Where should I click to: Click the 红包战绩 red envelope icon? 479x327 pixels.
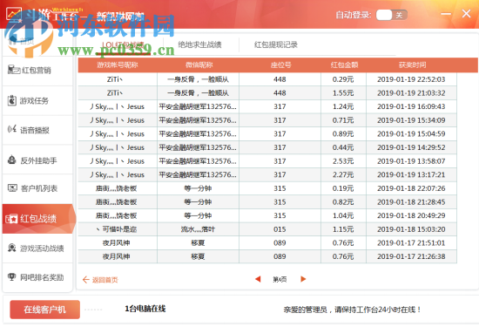[x=11, y=219]
